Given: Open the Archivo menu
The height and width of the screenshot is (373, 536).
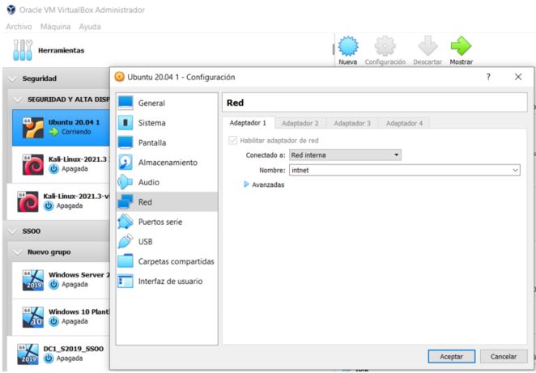Looking at the screenshot, I should (x=19, y=27).
